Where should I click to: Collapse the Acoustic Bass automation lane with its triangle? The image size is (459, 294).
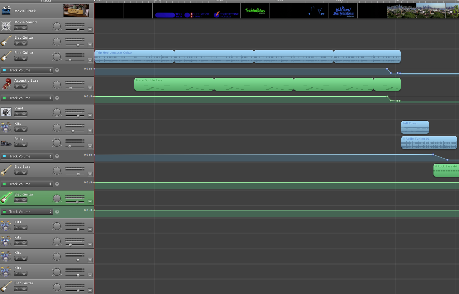click(90, 88)
